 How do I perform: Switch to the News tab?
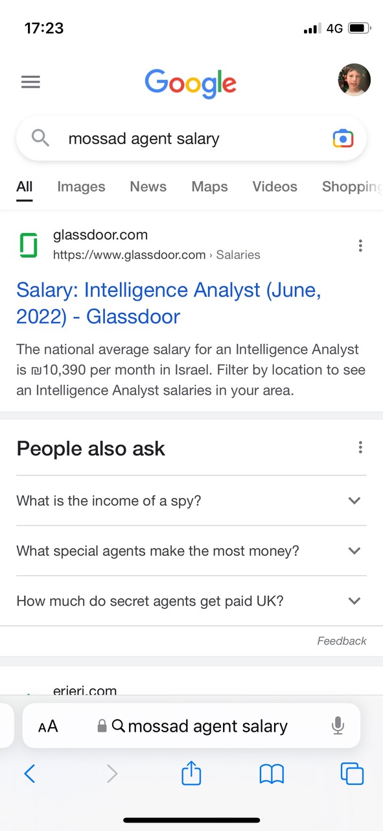click(x=148, y=187)
